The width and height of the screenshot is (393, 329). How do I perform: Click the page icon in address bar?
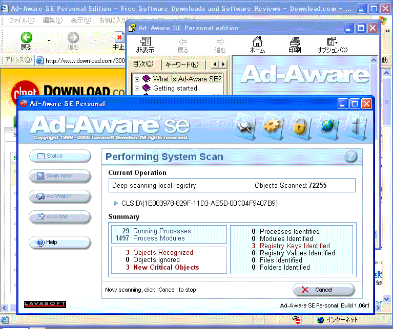click(x=39, y=60)
